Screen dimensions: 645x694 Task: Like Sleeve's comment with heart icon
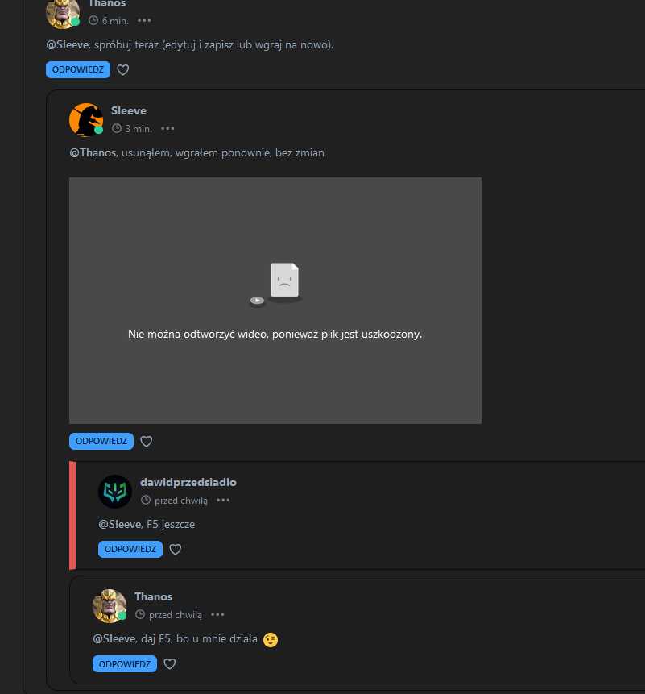point(147,441)
